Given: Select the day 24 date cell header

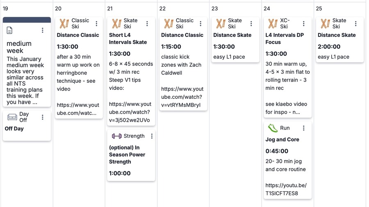Looking at the screenshot, I should coord(267,9).
